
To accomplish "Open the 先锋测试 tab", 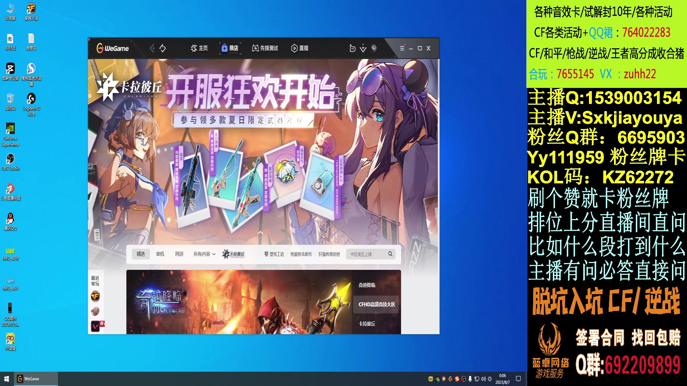I will pos(265,48).
